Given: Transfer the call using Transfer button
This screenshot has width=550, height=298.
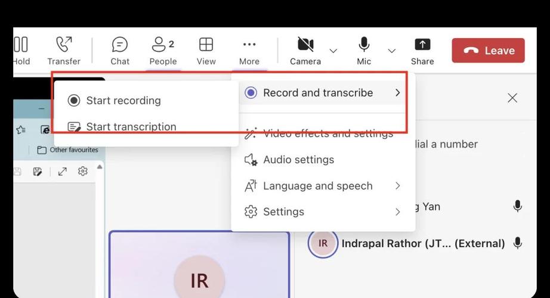Looking at the screenshot, I should coord(64,51).
